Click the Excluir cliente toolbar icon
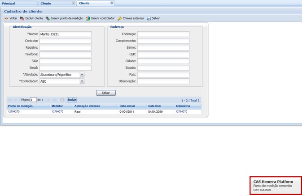Screen dimensions: 302x195 point(22,18)
